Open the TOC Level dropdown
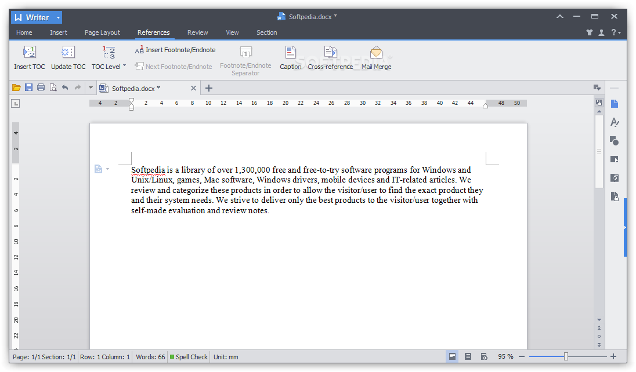This screenshot has width=636, height=372. (109, 67)
